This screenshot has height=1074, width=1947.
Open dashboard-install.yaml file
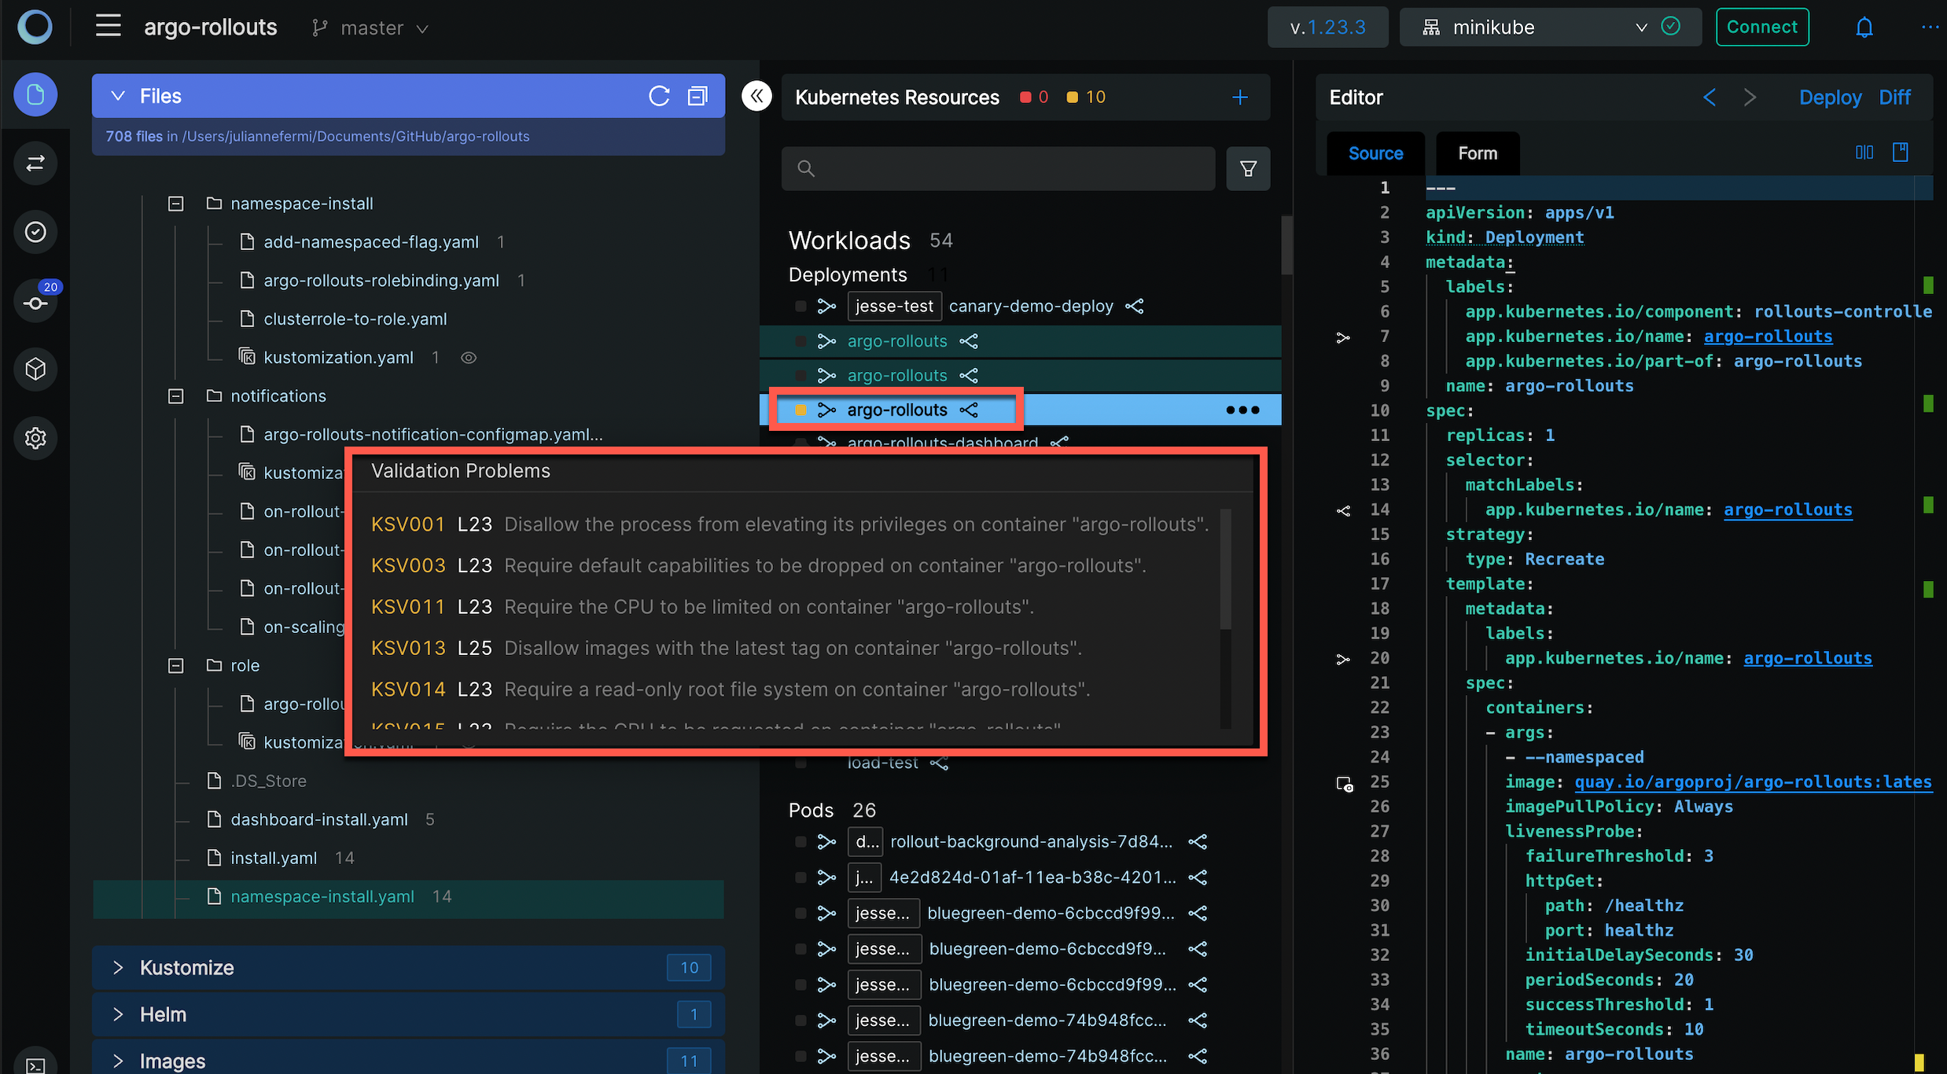318,819
